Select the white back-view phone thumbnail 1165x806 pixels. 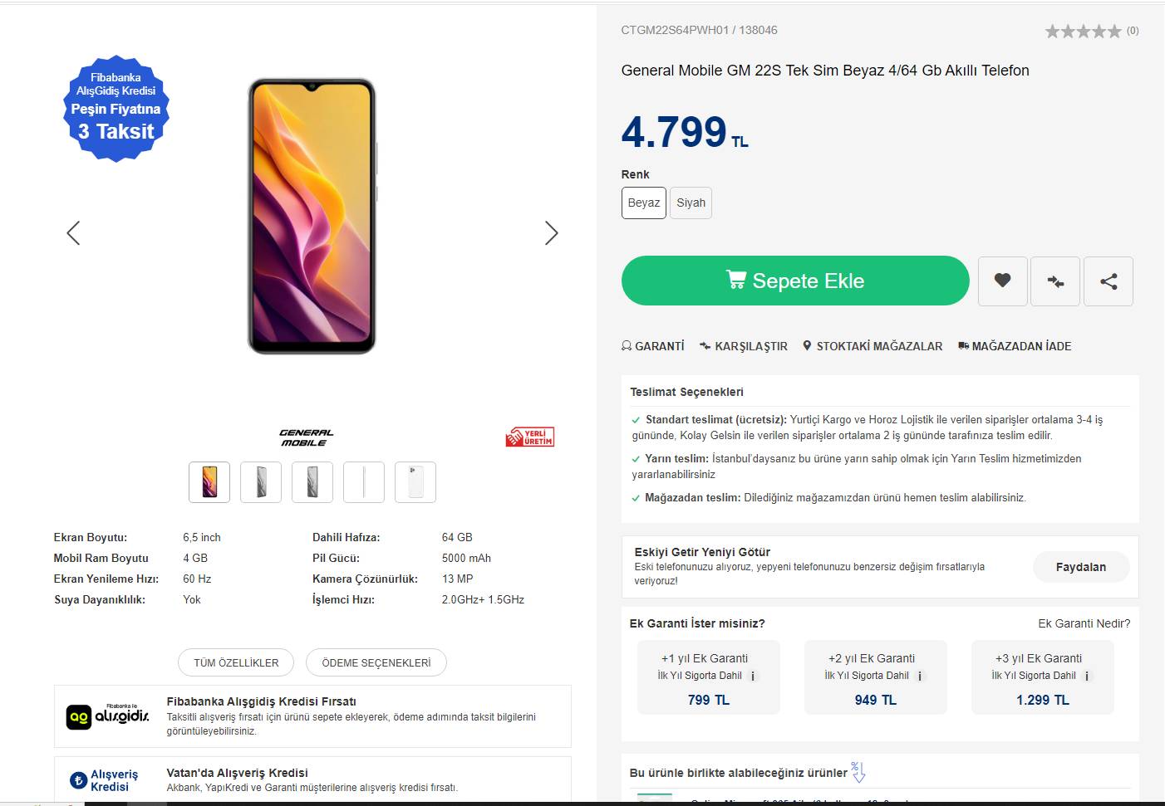click(x=415, y=482)
